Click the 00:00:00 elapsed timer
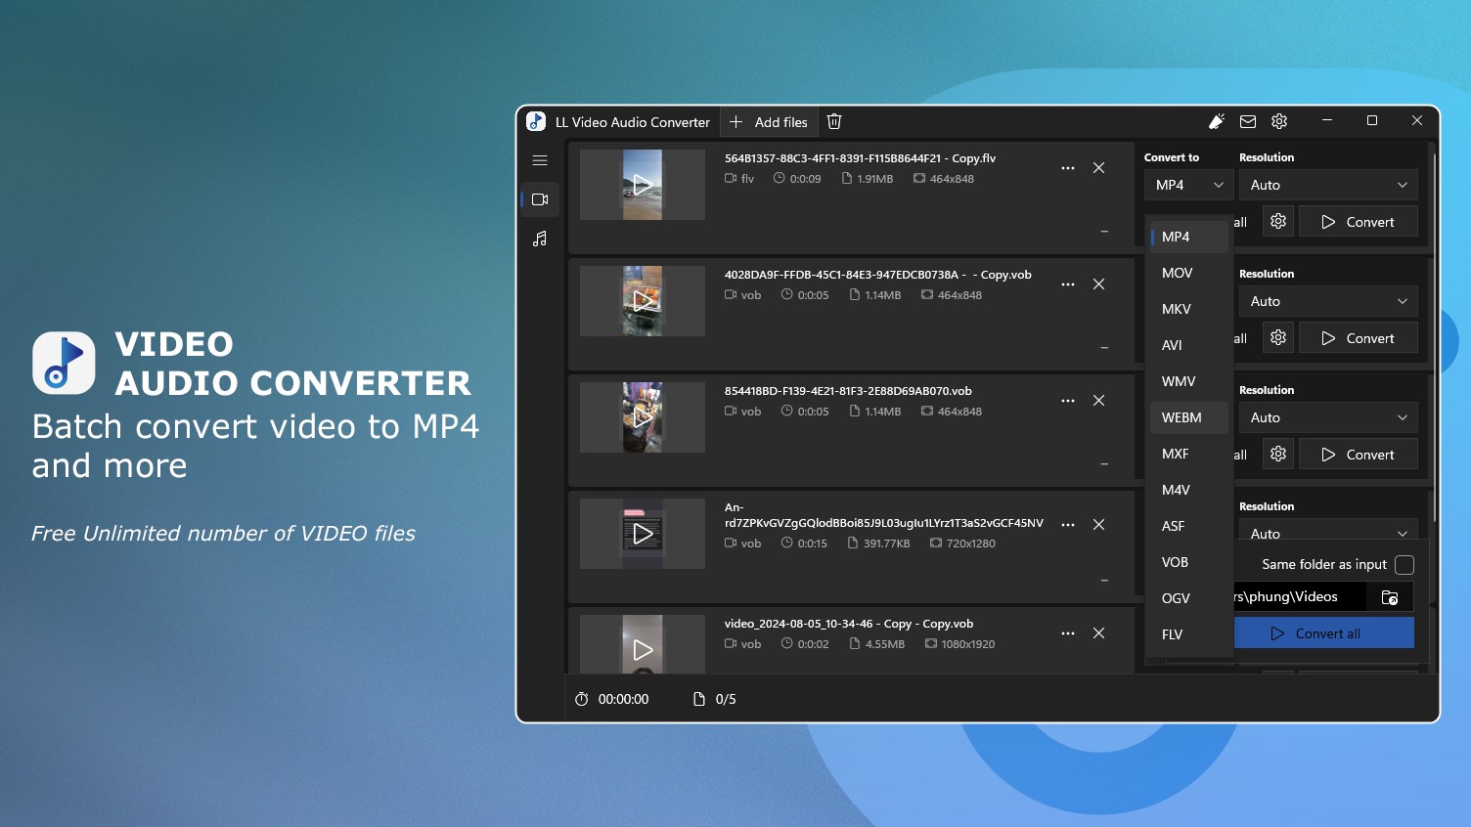 pyautogui.click(x=612, y=699)
